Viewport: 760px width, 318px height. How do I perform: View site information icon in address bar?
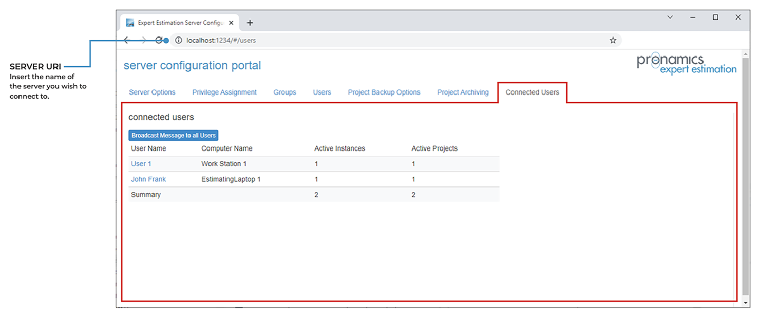coord(178,40)
